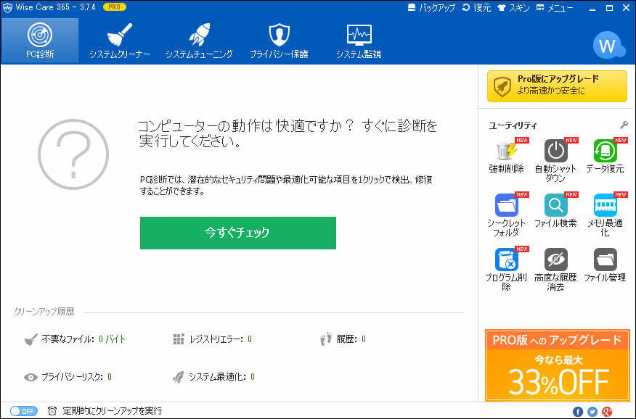Minimize the Wise Care 365 window
Screen dimensions: 636x419
point(592,8)
